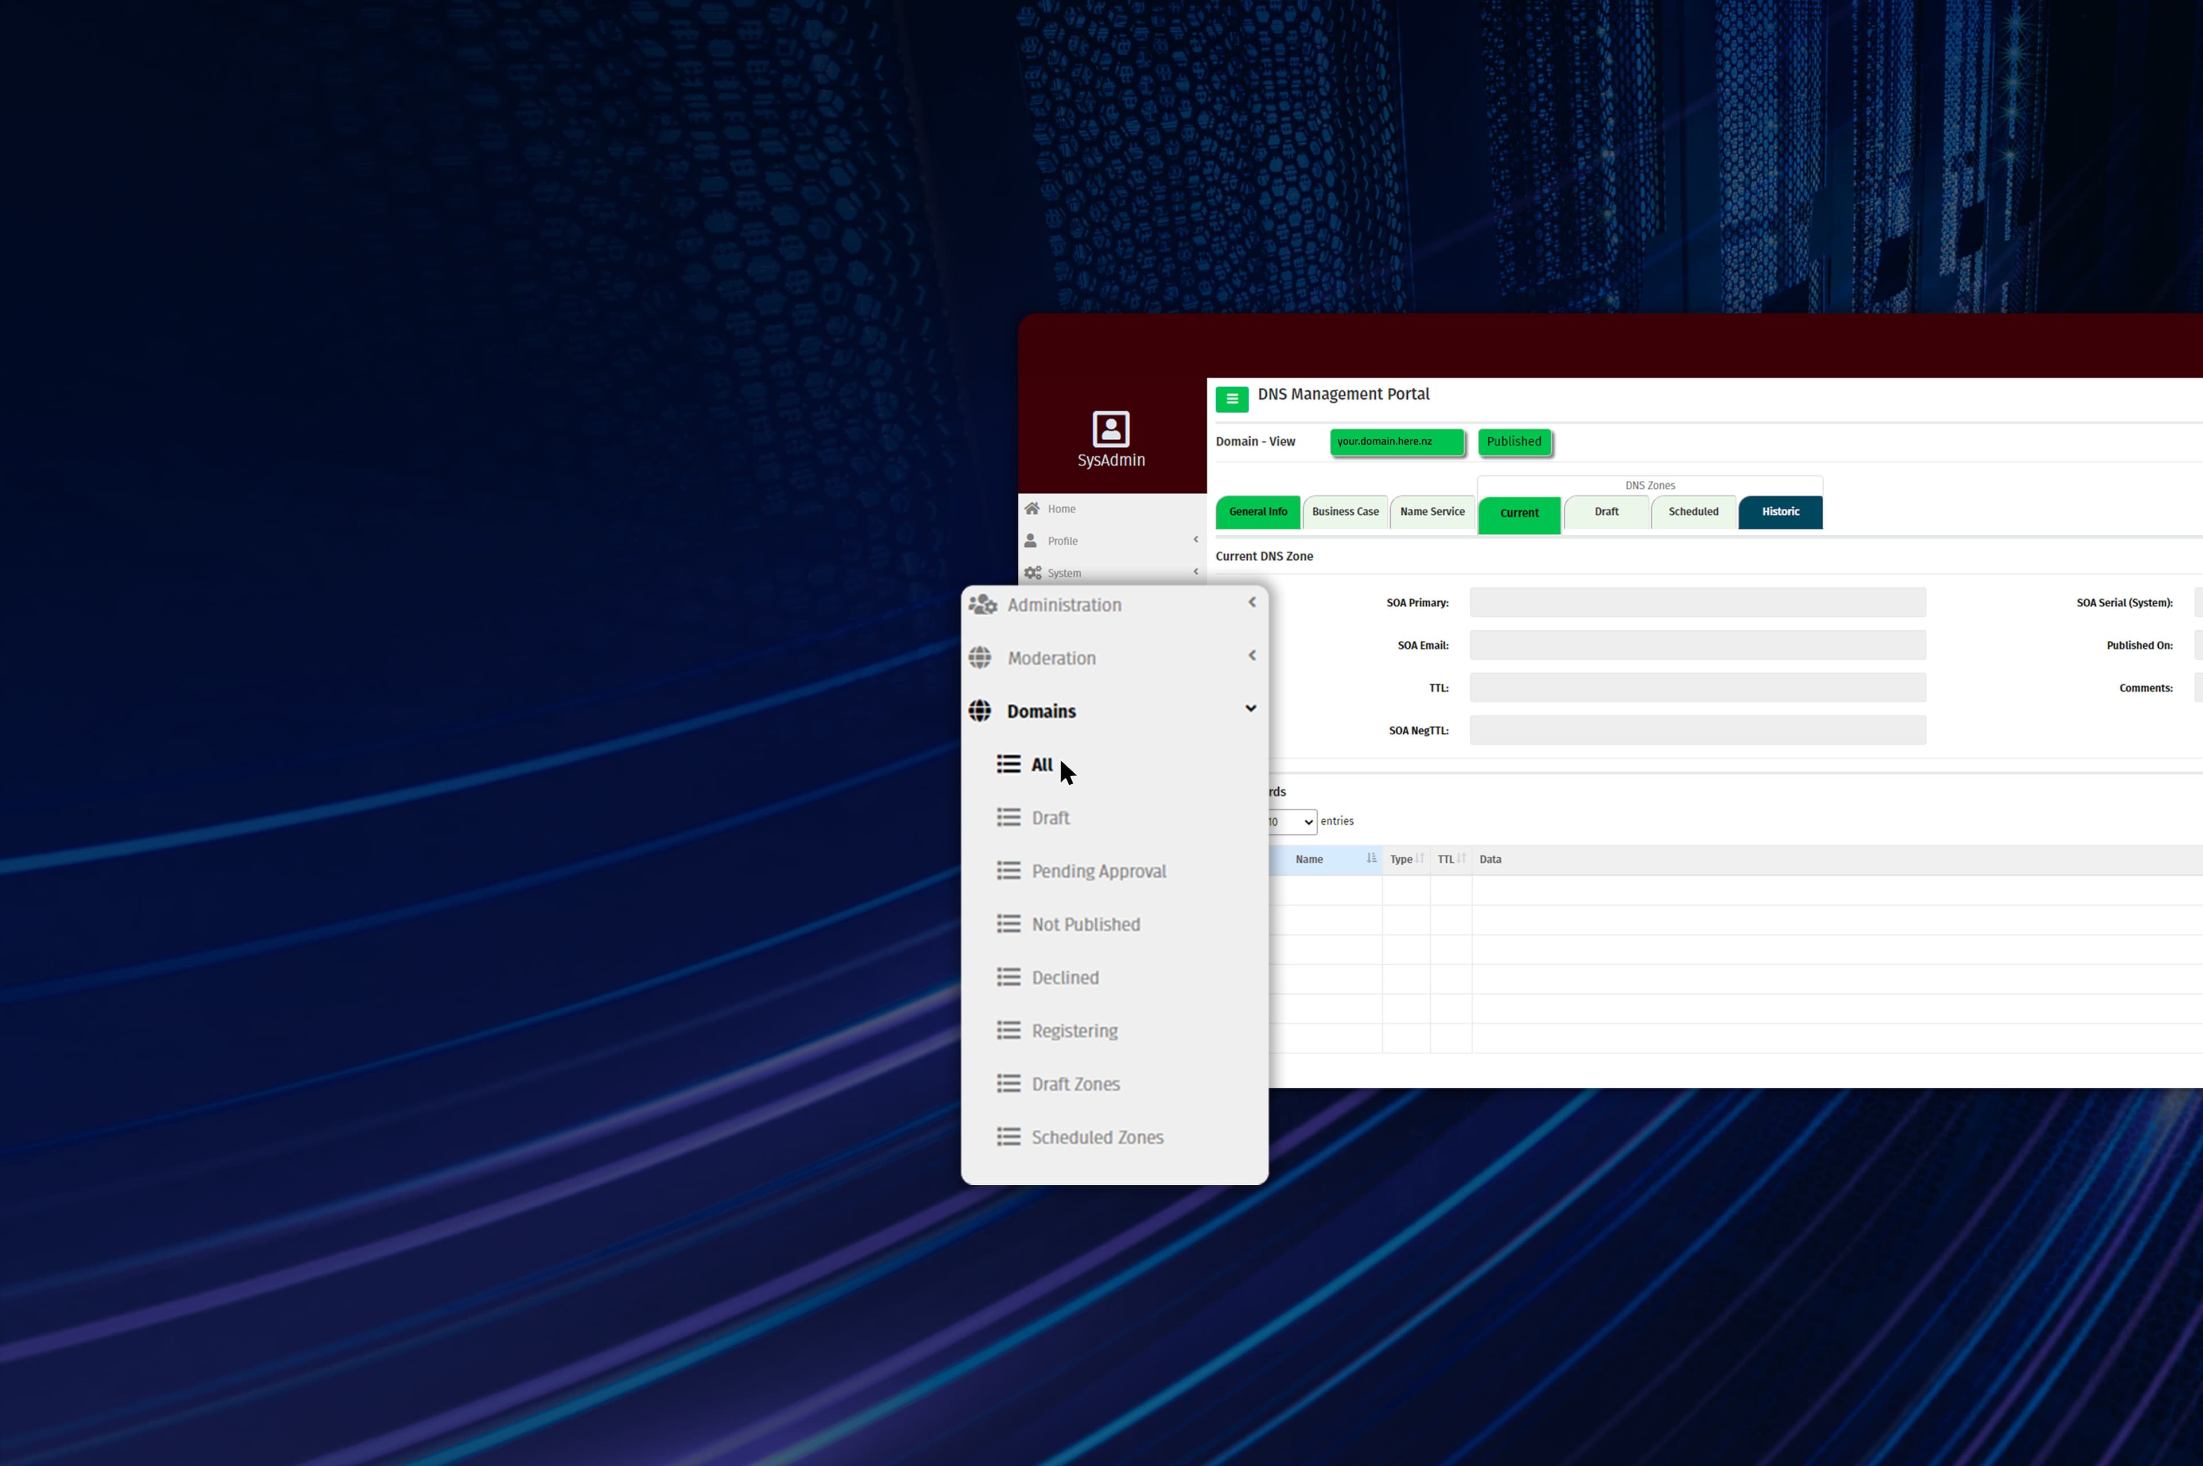Click the list icon beside Scheduled Zones
Screen dimensions: 2203x1466
(1010, 1137)
